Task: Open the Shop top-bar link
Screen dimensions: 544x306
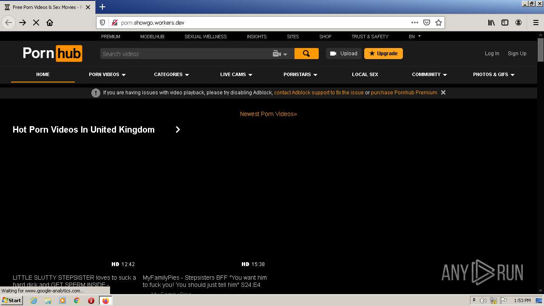Action: [x=325, y=37]
